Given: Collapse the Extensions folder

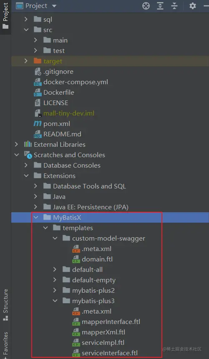Looking at the screenshot, I should [26, 176].
